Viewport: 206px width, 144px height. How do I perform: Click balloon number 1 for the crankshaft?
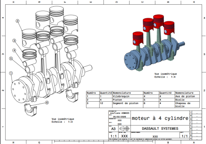tap(11, 73)
